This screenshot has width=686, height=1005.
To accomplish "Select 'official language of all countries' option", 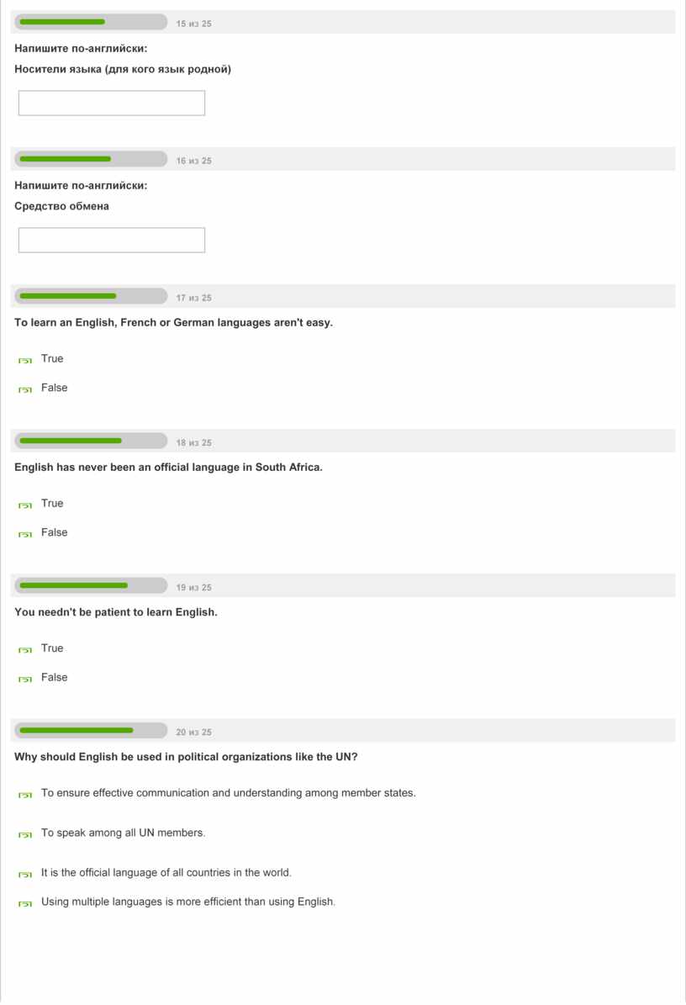I will [25, 874].
